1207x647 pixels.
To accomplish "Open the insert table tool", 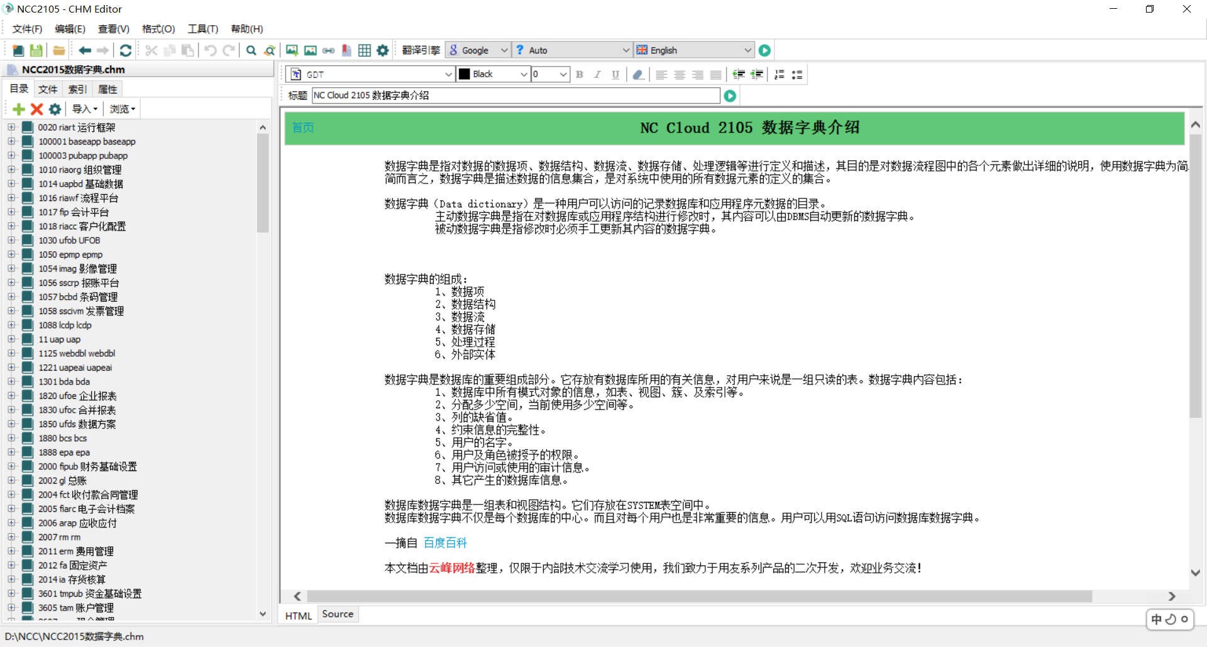I will click(x=365, y=50).
